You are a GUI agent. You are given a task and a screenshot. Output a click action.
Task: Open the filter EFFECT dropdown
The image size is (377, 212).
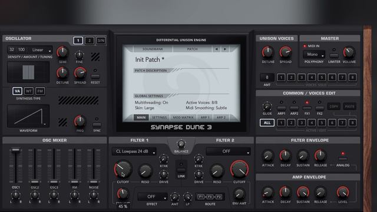click(x=153, y=197)
